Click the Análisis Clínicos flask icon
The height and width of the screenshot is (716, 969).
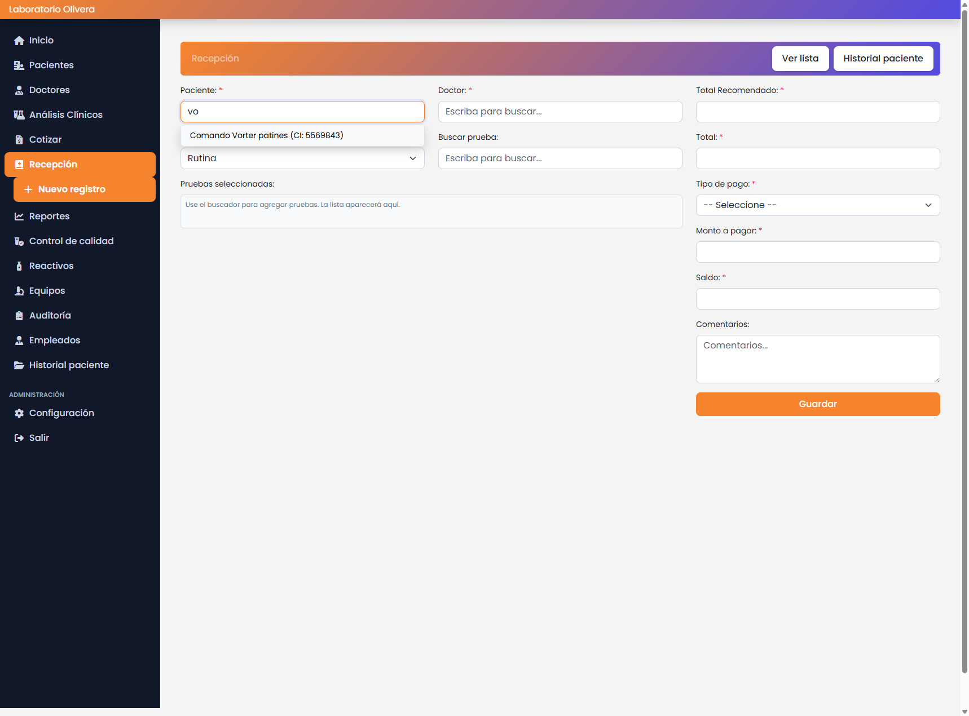tap(19, 115)
